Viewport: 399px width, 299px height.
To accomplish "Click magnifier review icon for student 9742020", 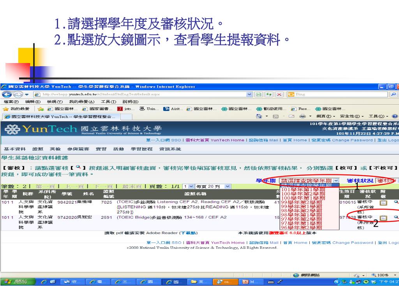I will 396,217.
